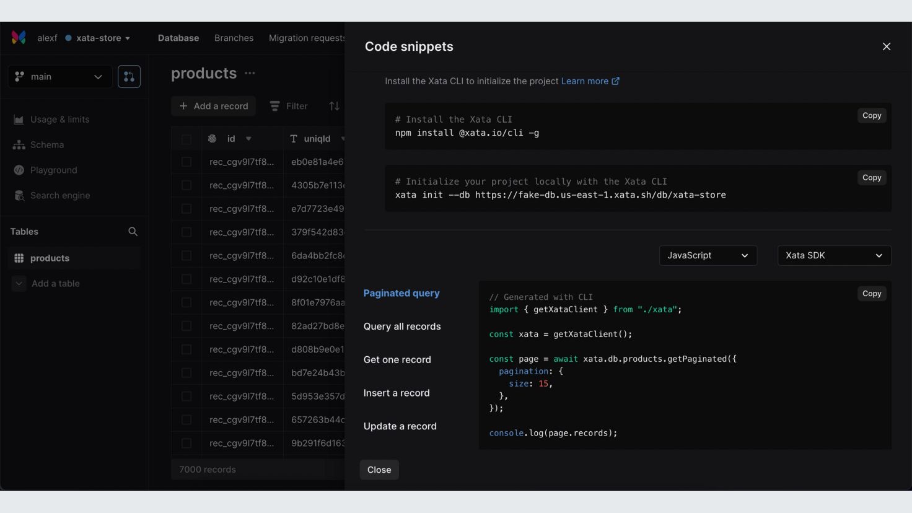Open the branch compare icon button
This screenshot has width=912, height=513.
point(129,77)
